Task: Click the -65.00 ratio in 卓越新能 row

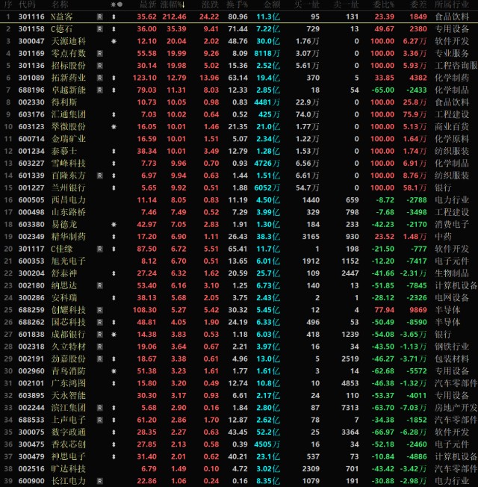Action: 383,90
